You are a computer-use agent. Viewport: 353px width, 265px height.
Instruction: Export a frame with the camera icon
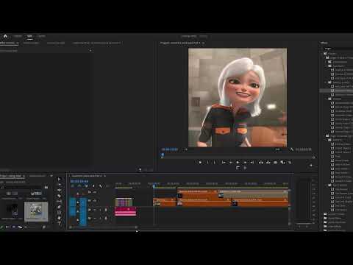[275, 163]
